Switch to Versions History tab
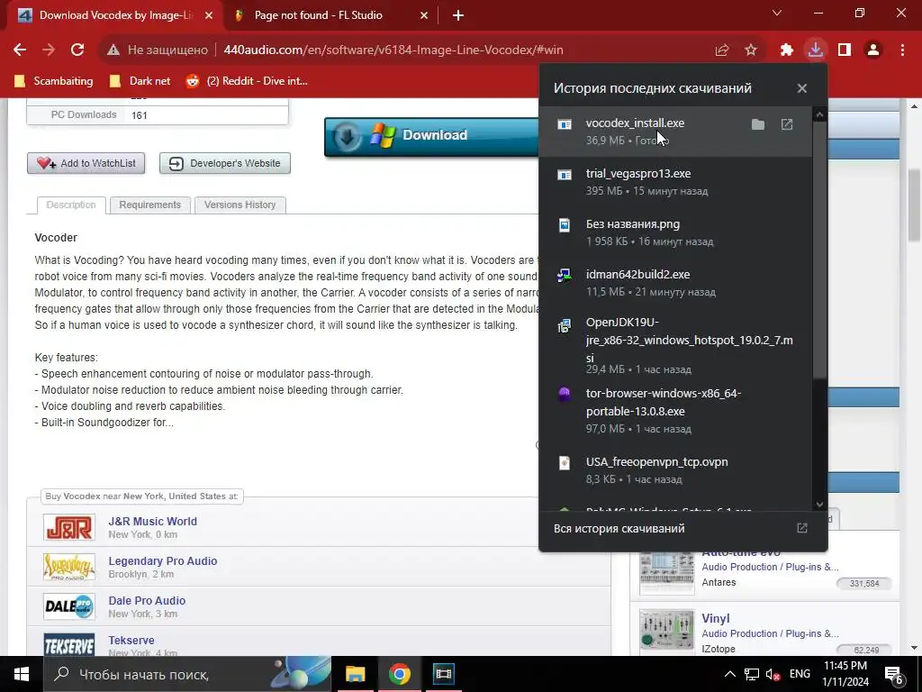This screenshot has width=922, height=692. (x=240, y=205)
